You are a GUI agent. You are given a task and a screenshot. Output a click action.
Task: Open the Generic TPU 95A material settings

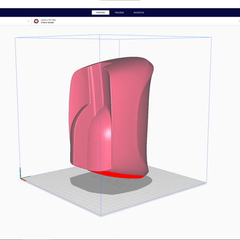coord(48,20)
